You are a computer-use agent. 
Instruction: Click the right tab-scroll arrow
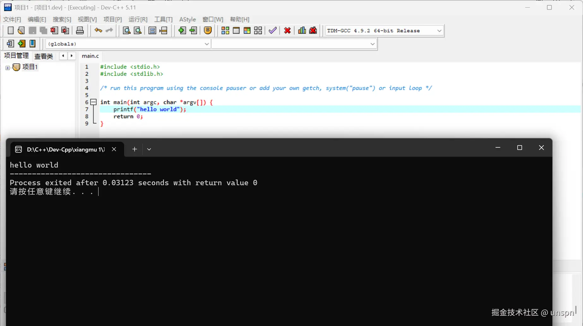pyautogui.click(x=72, y=56)
